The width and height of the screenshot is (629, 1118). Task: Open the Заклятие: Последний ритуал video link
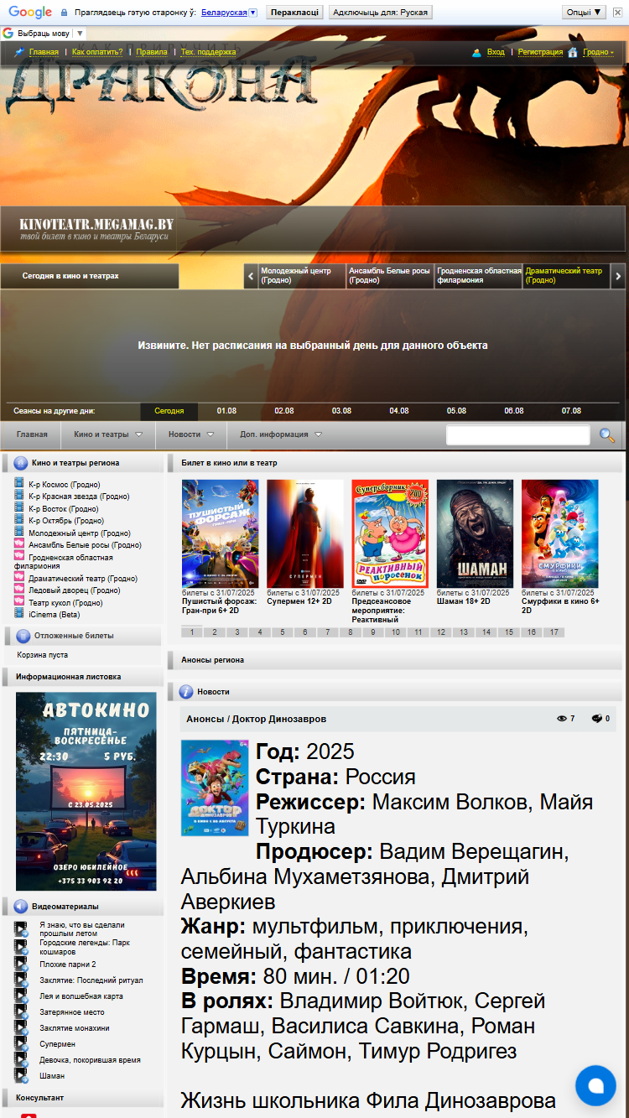91,980
